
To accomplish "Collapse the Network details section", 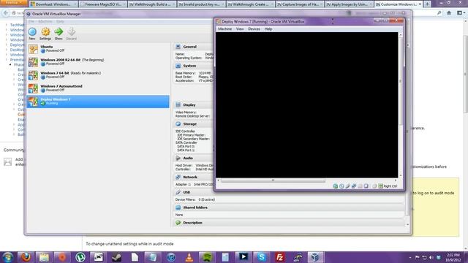I will pos(190,177).
